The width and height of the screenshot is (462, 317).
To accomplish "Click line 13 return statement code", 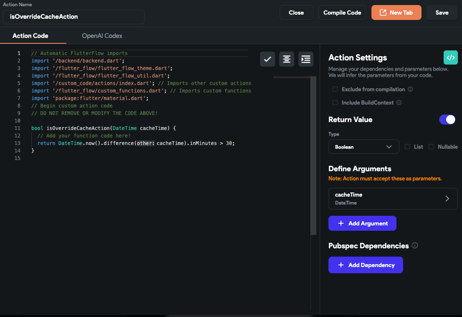I will (136, 143).
